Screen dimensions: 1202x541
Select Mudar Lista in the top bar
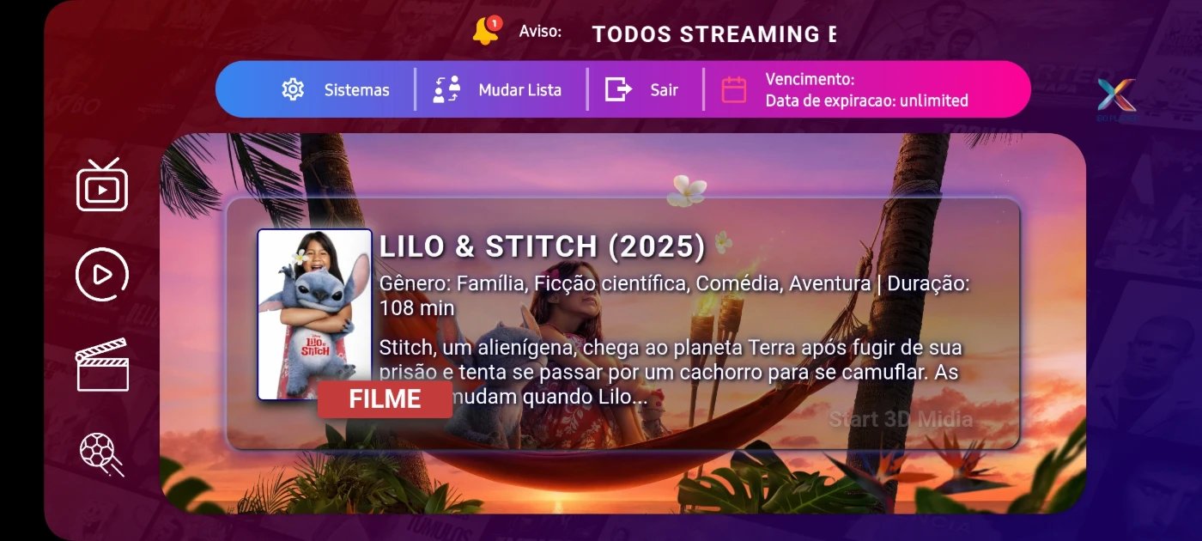[x=519, y=90]
